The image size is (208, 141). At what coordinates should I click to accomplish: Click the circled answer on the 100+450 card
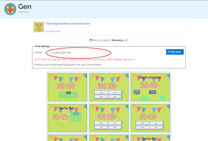(x=142, y=123)
